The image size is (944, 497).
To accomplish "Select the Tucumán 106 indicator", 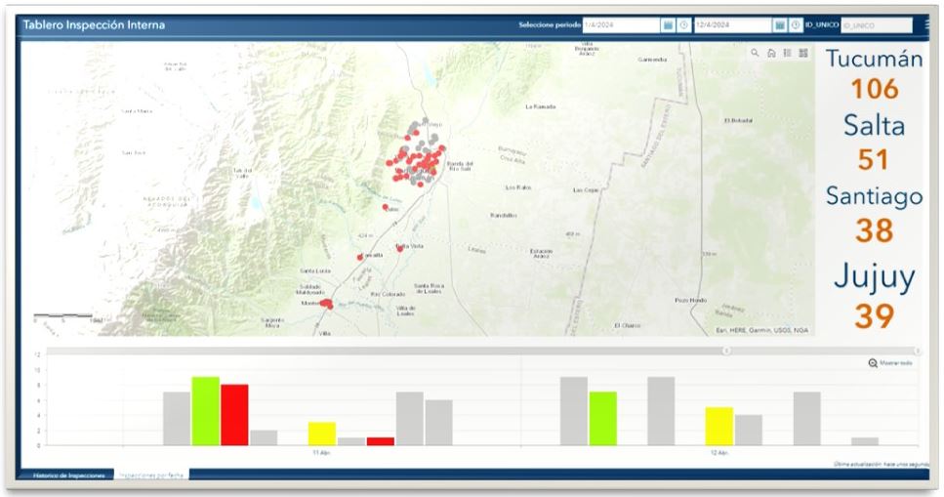I will (873, 75).
